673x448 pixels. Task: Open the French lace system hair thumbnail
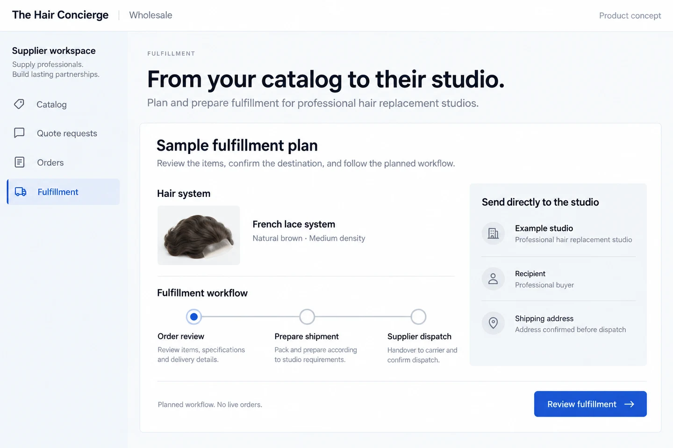[x=199, y=235]
